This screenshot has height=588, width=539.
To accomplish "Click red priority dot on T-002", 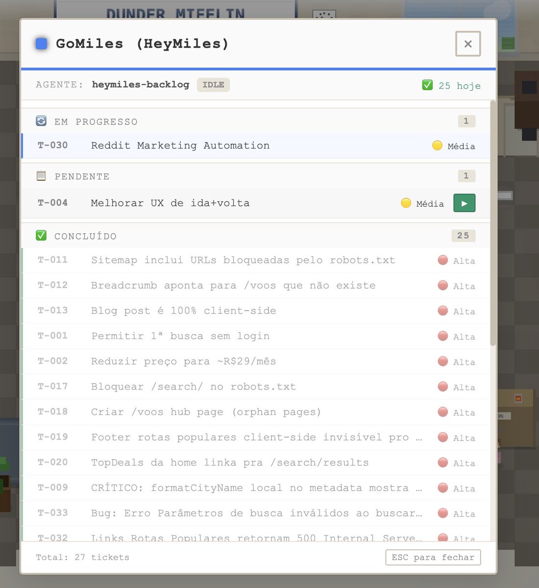I will (442, 362).
